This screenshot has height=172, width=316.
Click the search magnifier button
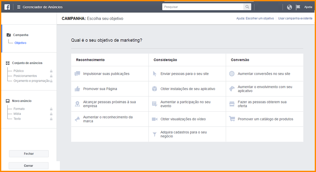pos(247,7)
